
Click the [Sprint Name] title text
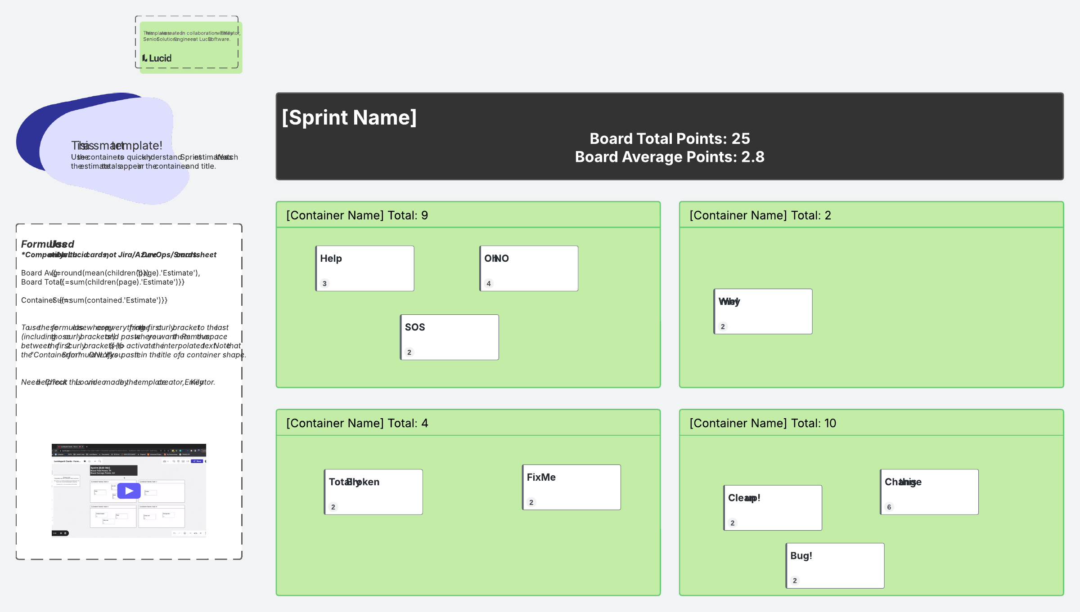coord(349,118)
